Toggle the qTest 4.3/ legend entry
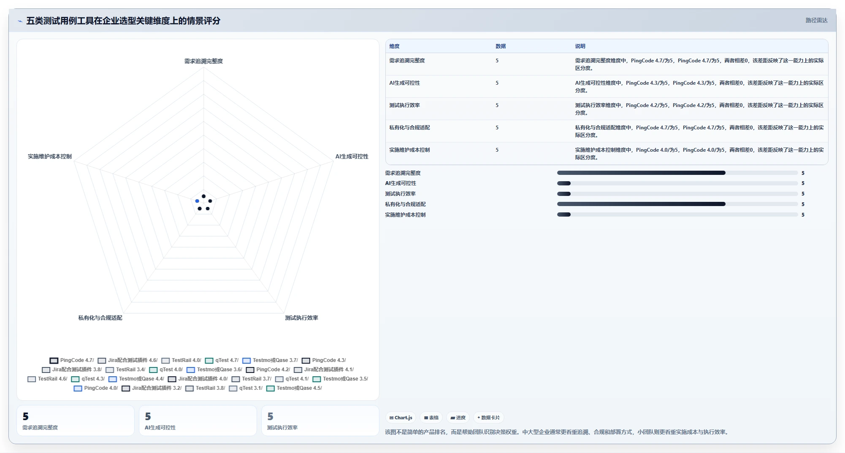The height and width of the screenshot is (453, 845). [88, 379]
